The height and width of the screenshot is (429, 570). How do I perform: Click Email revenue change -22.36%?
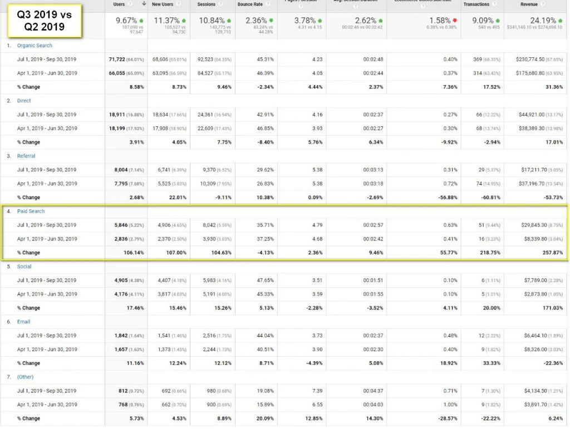click(553, 363)
